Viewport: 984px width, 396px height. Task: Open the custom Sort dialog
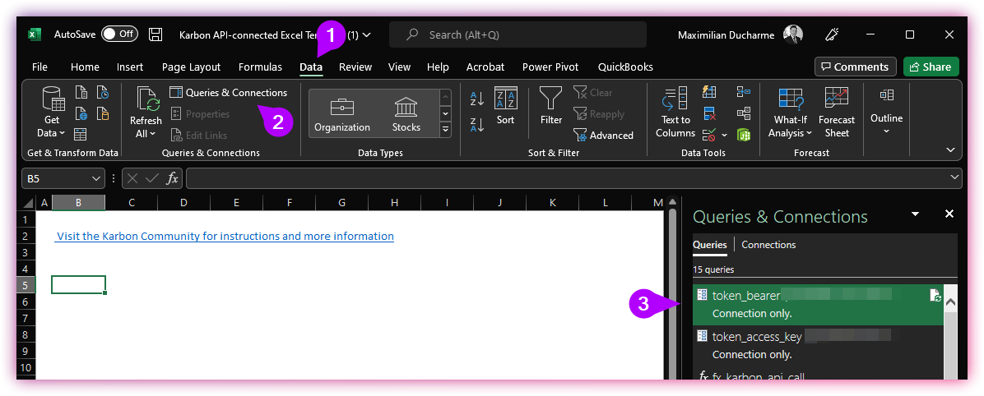coord(505,107)
